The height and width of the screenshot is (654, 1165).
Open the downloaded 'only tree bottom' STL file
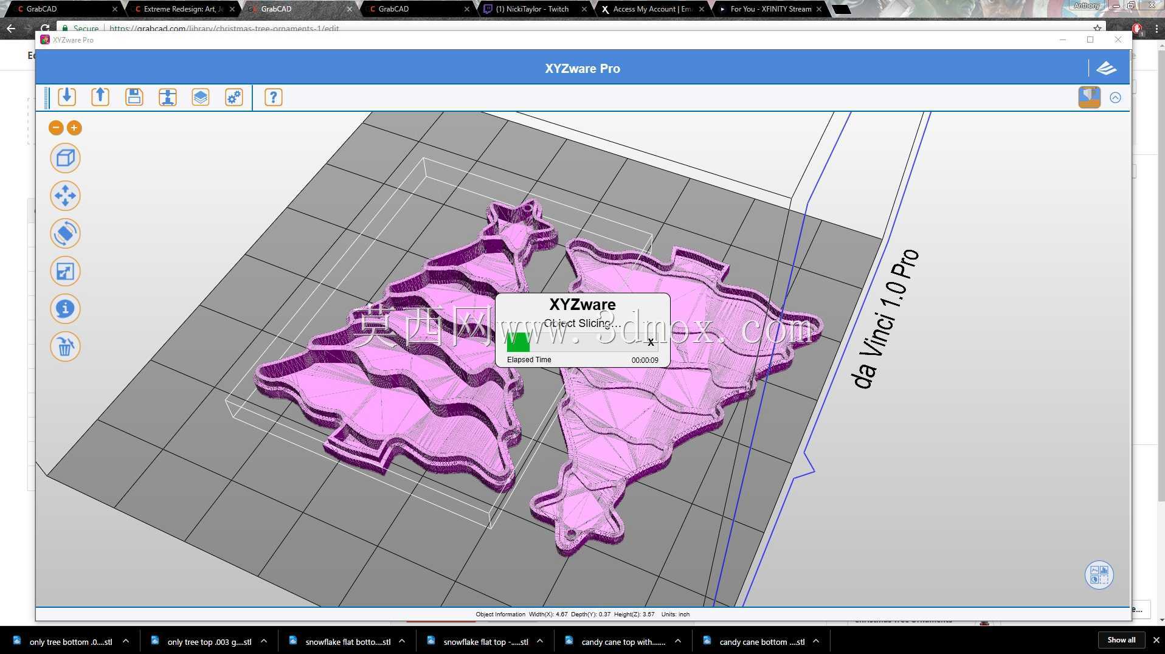[x=71, y=641]
